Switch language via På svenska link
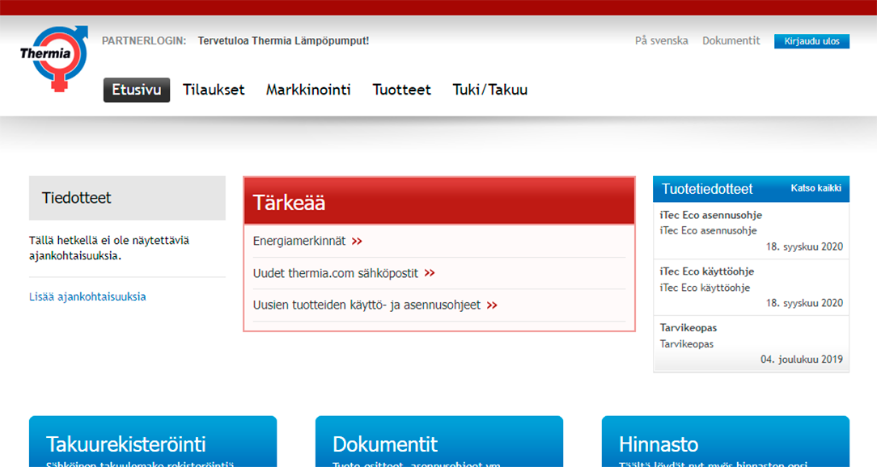Viewport: 877px width, 467px height. [x=661, y=40]
